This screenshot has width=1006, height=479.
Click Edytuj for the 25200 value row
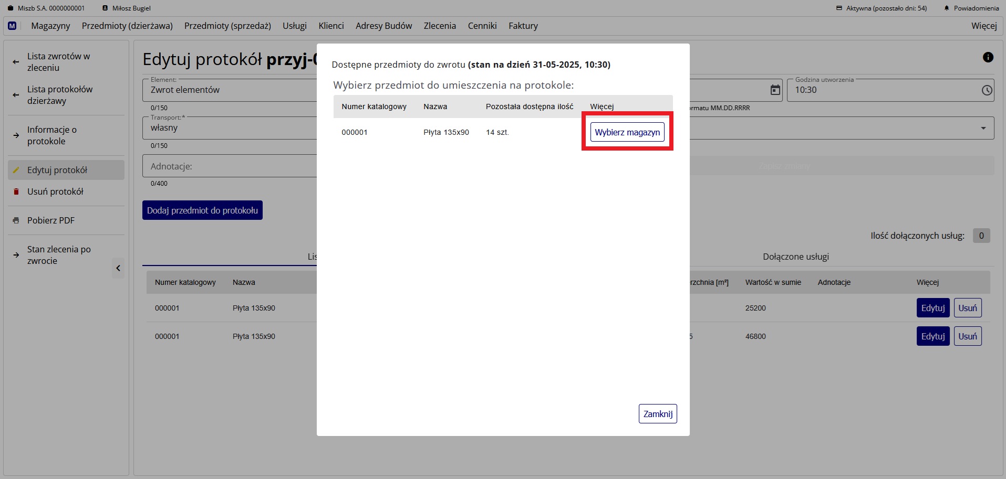(932, 308)
